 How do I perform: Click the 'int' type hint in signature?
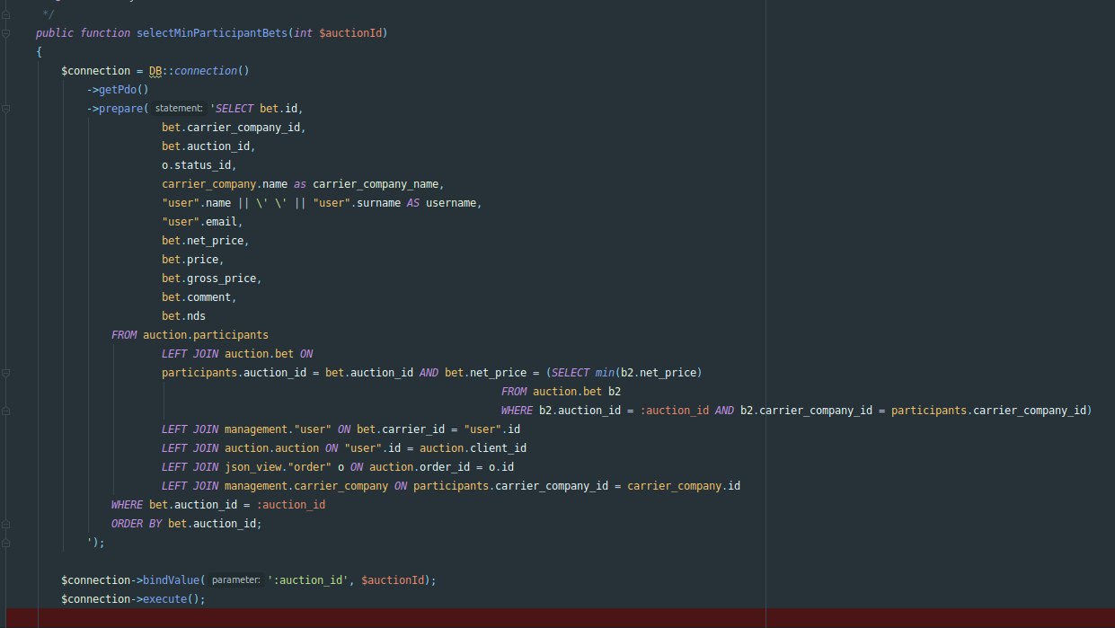click(303, 32)
